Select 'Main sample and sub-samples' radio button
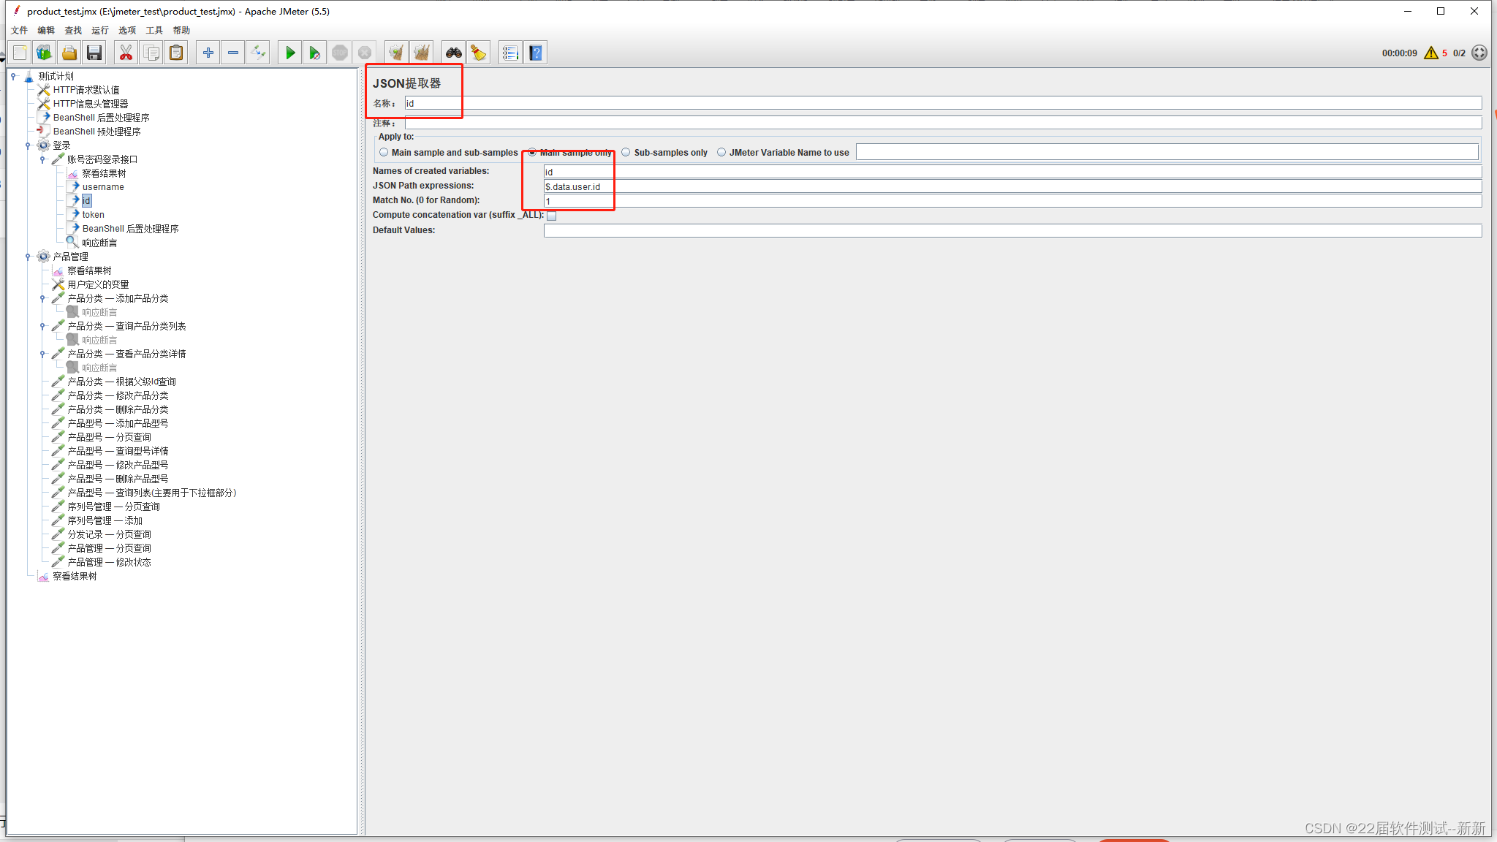The width and height of the screenshot is (1497, 842). click(384, 153)
